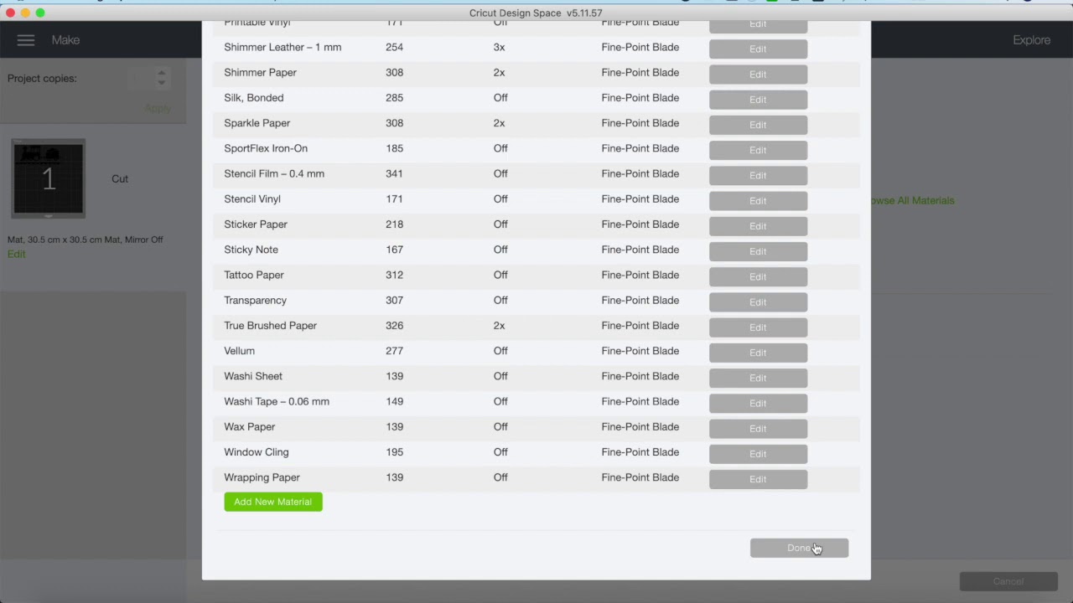Open the Browse All Materials link
1073x603 pixels.
click(x=912, y=200)
